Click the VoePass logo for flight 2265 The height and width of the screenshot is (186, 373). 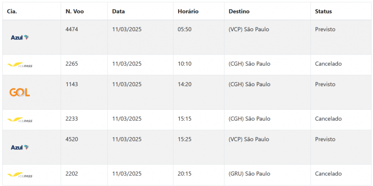point(20,65)
